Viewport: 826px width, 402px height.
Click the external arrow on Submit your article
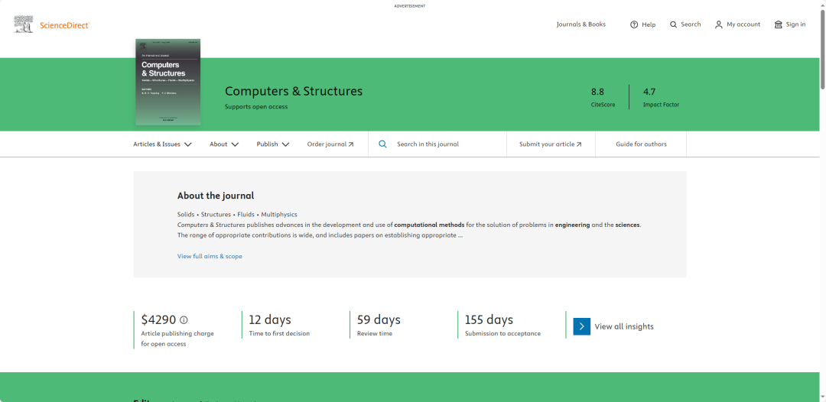click(579, 144)
